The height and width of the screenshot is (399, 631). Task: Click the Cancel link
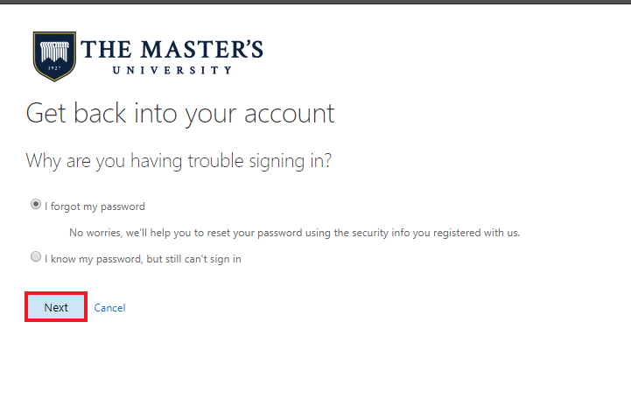pos(109,308)
